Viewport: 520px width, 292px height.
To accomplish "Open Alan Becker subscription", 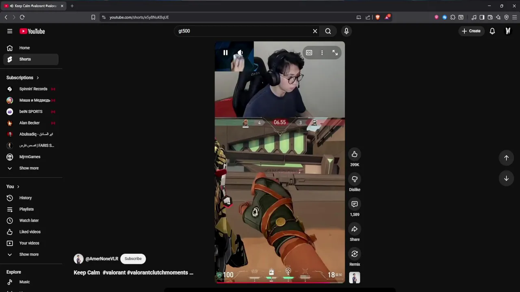I will (x=31, y=123).
